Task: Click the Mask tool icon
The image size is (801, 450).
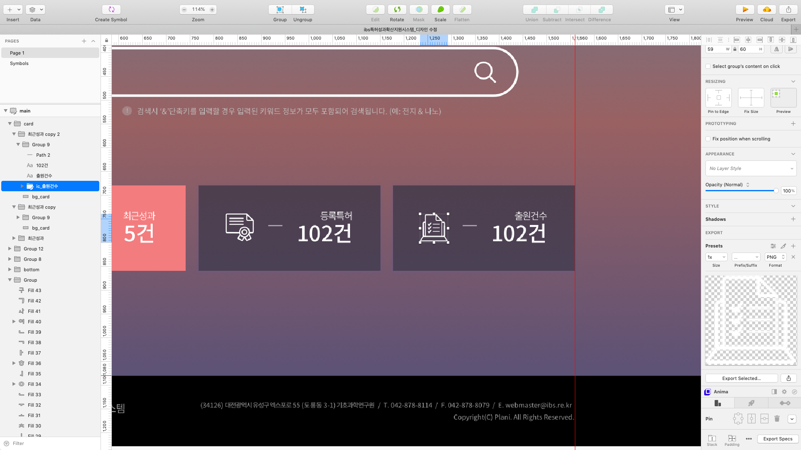Action: 419,9
